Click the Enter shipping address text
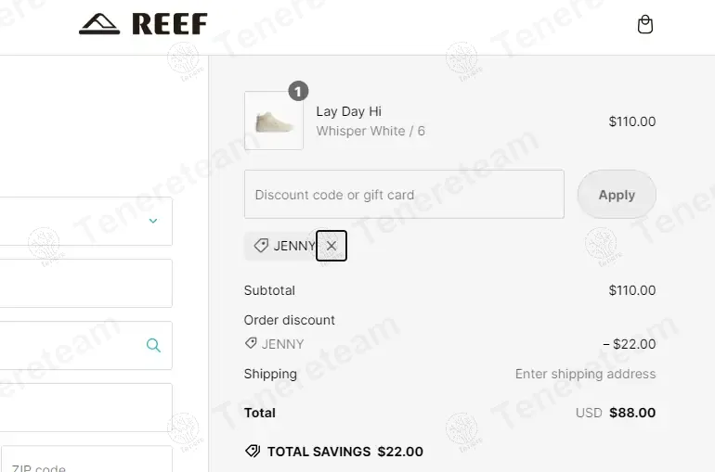715x472 pixels. coord(585,374)
